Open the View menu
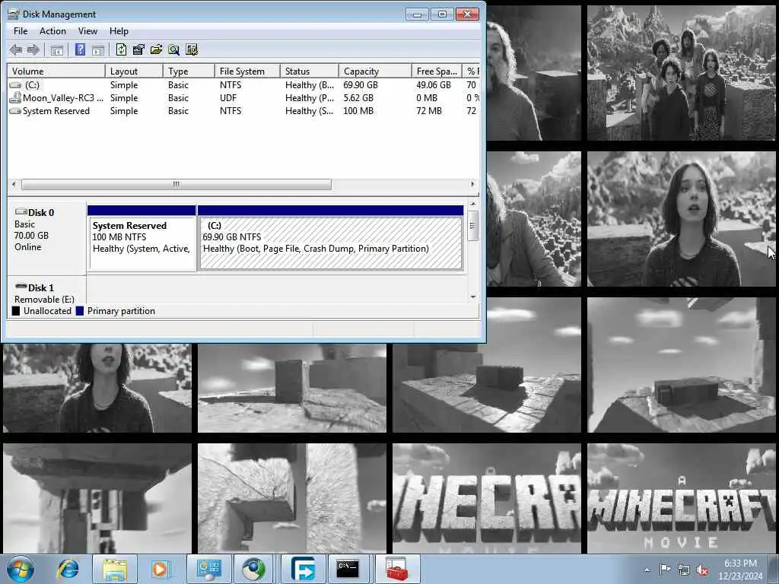 (87, 30)
